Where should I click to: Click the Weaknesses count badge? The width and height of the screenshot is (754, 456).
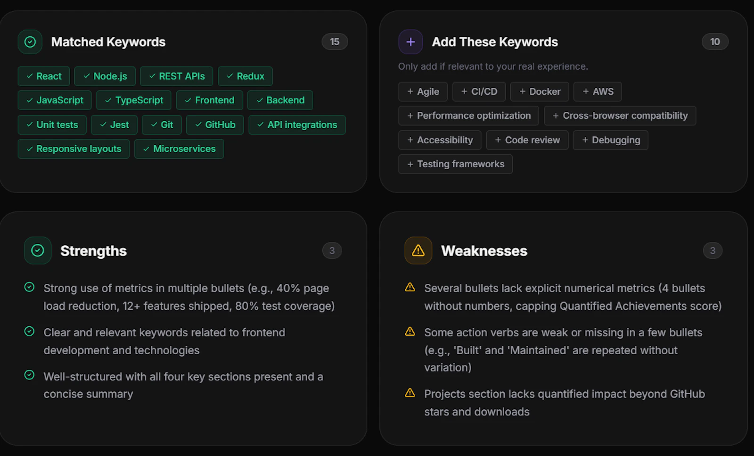pyautogui.click(x=713, y=250)
